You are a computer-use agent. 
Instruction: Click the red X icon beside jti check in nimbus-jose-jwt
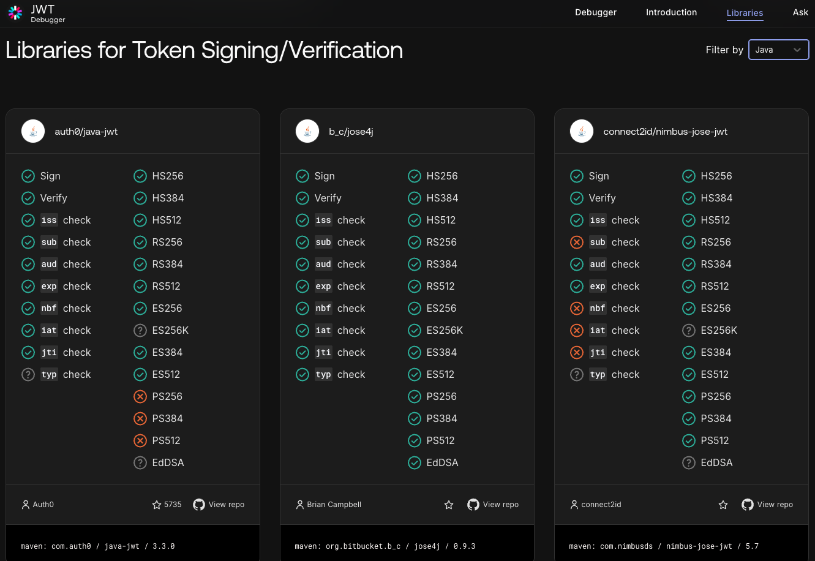[x=577, y=352]
